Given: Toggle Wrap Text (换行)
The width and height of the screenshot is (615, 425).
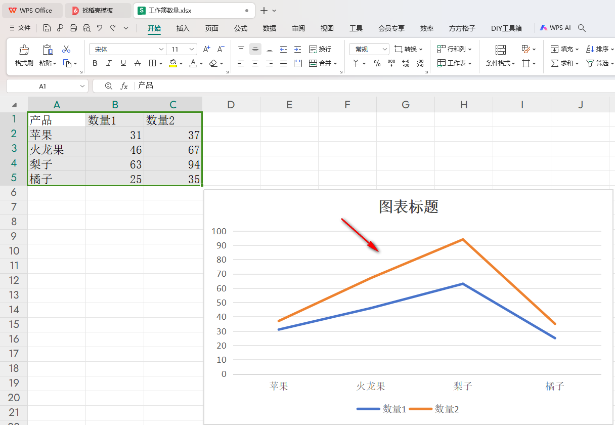Looking at the screenshot, I should point(320,49).
